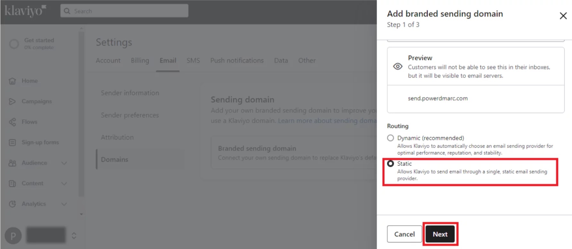The height and width of the screenshot is (249, 572).
Task: Click the send.powerdmarc.com preview text
Action: [438, 98]
